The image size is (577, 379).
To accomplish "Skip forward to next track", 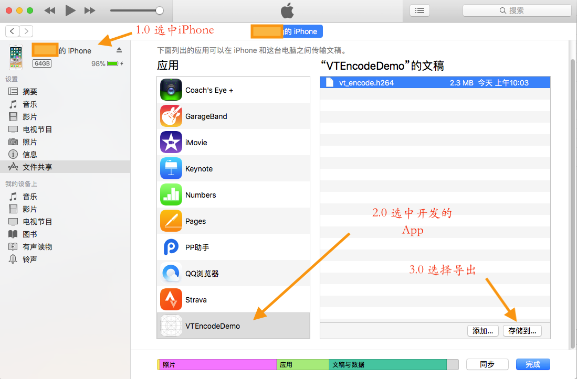I will (x=90, y=10).
